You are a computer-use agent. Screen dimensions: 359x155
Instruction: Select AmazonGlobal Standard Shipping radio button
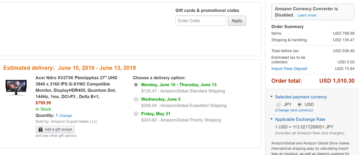tap(136, 85)
